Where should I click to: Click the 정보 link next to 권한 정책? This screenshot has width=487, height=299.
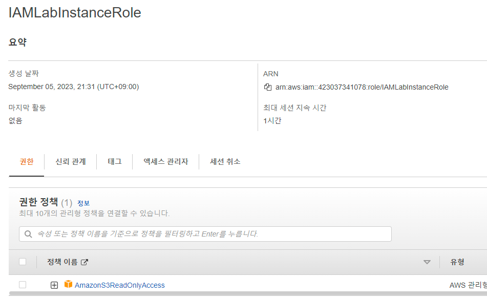tap(83, 203)
